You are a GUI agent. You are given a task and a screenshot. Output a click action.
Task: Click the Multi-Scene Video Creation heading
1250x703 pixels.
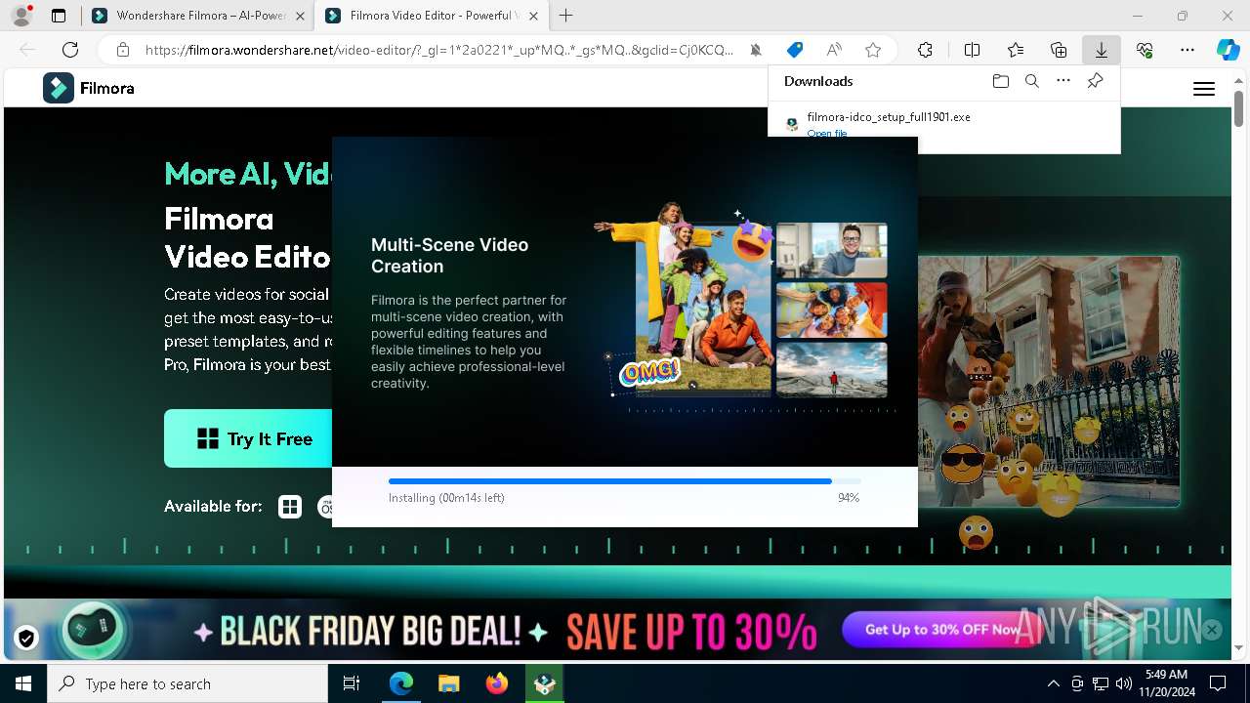(x=449, y=255)
